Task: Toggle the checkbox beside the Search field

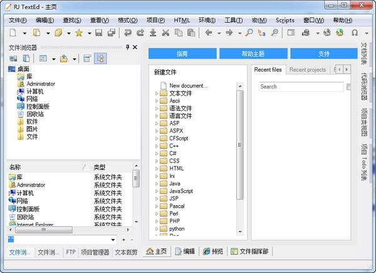Action: pos(348,87)
